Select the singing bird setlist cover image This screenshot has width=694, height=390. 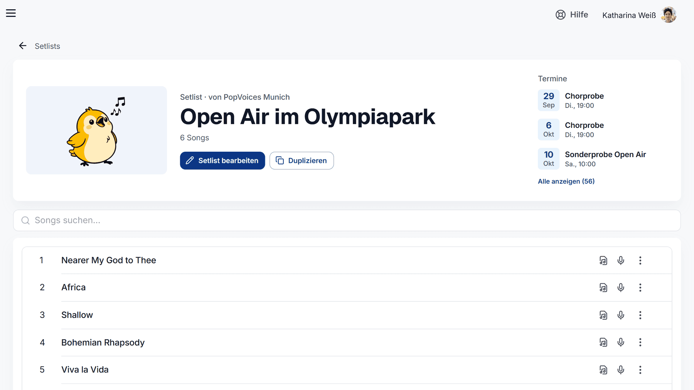click(96, 130)
